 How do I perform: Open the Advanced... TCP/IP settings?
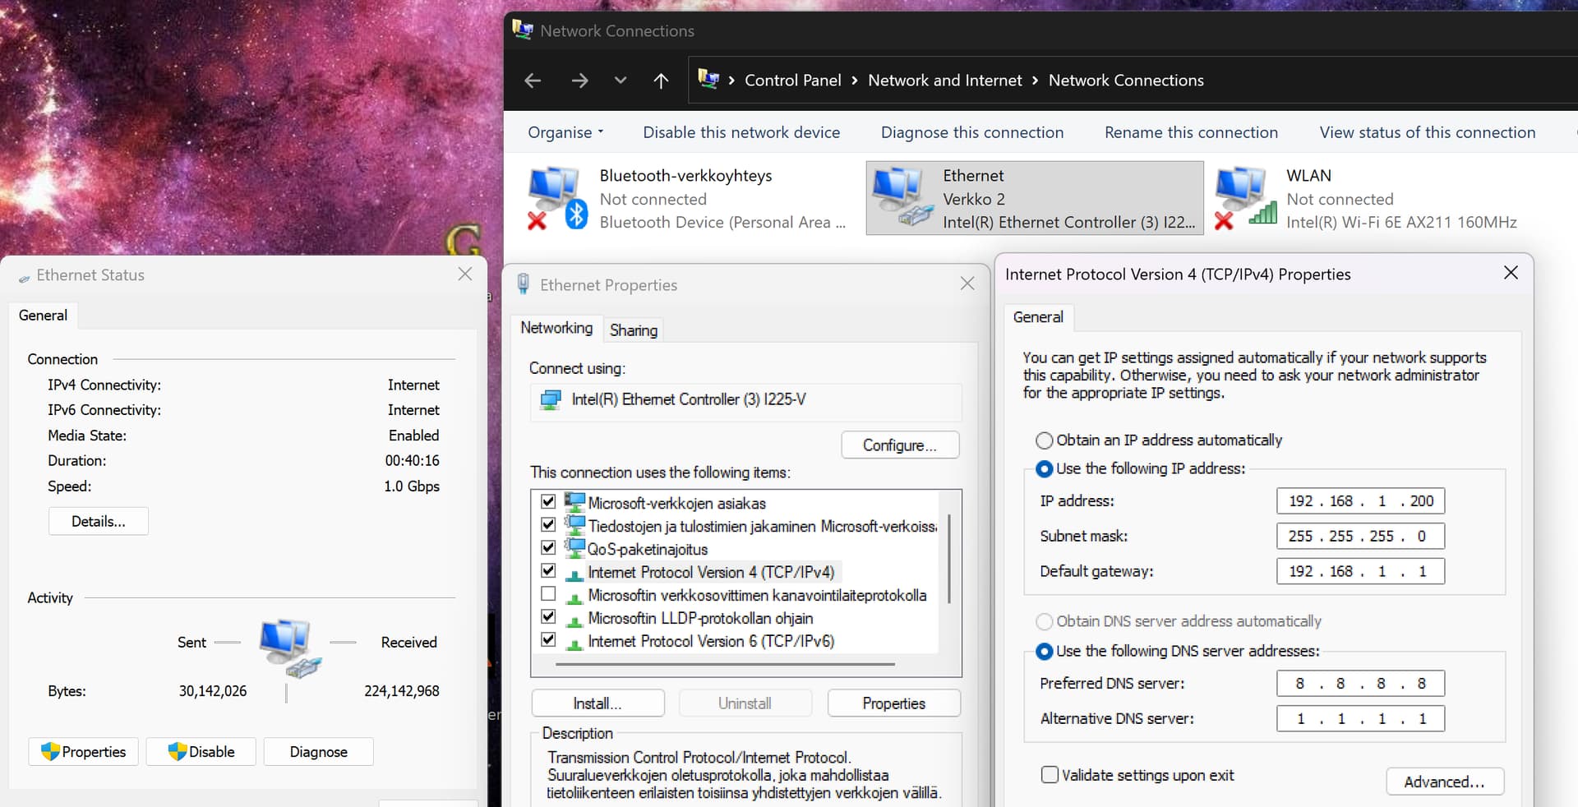(x=1444, y=782)
